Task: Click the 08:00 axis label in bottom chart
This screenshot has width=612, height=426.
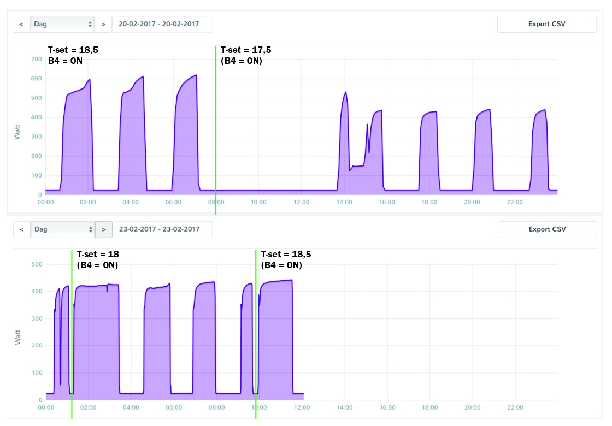Action: click(216, 407)
